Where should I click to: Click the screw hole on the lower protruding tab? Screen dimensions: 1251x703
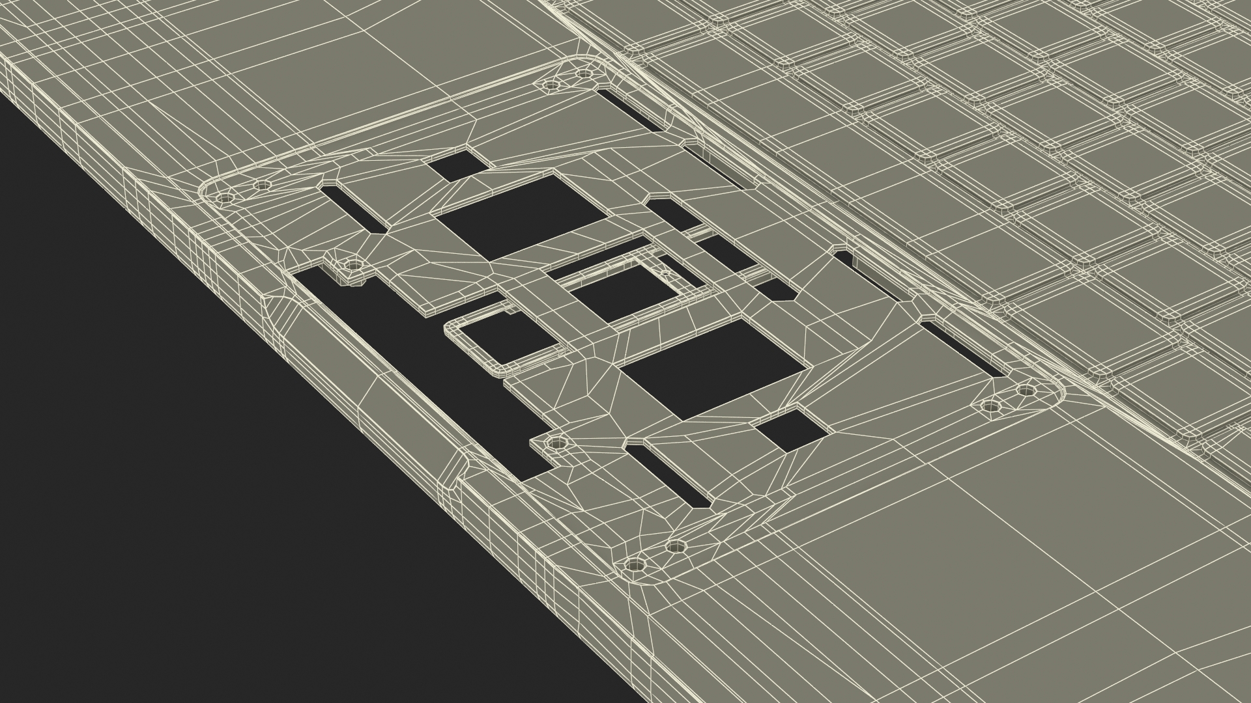[556, 443]
